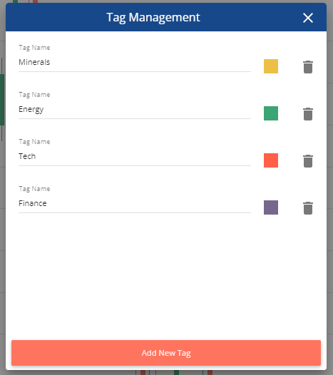Click the Tag Name label above Finance
Screen dimensions: 333x375
point(34,189)
